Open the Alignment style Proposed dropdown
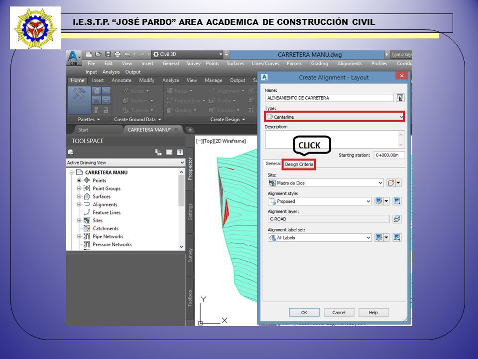The width and height of the screenshot is (478, 359). point(320,201)
